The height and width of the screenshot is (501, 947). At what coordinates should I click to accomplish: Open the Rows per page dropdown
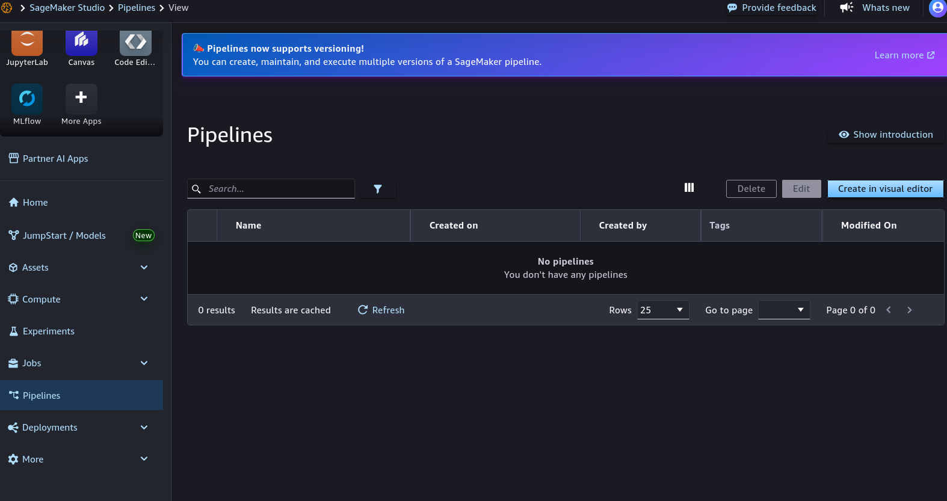coord(663,310)
